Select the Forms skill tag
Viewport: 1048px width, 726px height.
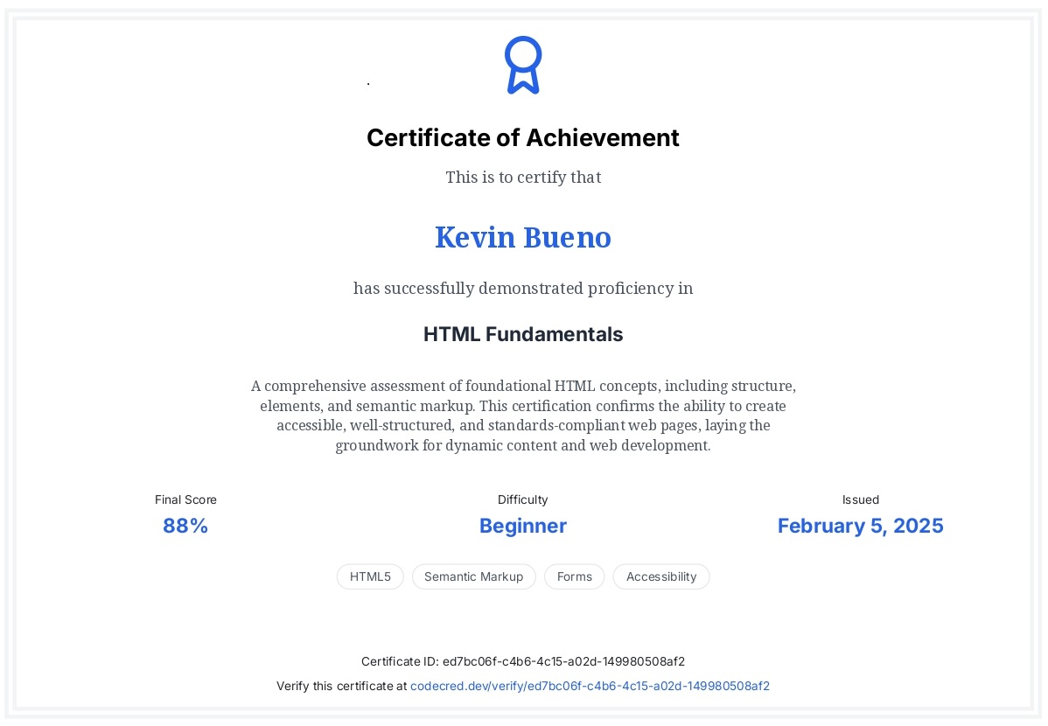pyautogui.click(x=574, y=576)
